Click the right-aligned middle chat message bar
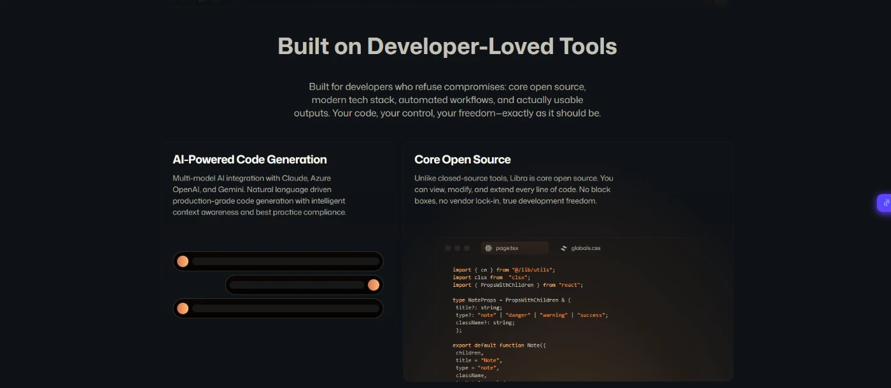Viewport: 891px width, 388px height. (x=297, y=285)
